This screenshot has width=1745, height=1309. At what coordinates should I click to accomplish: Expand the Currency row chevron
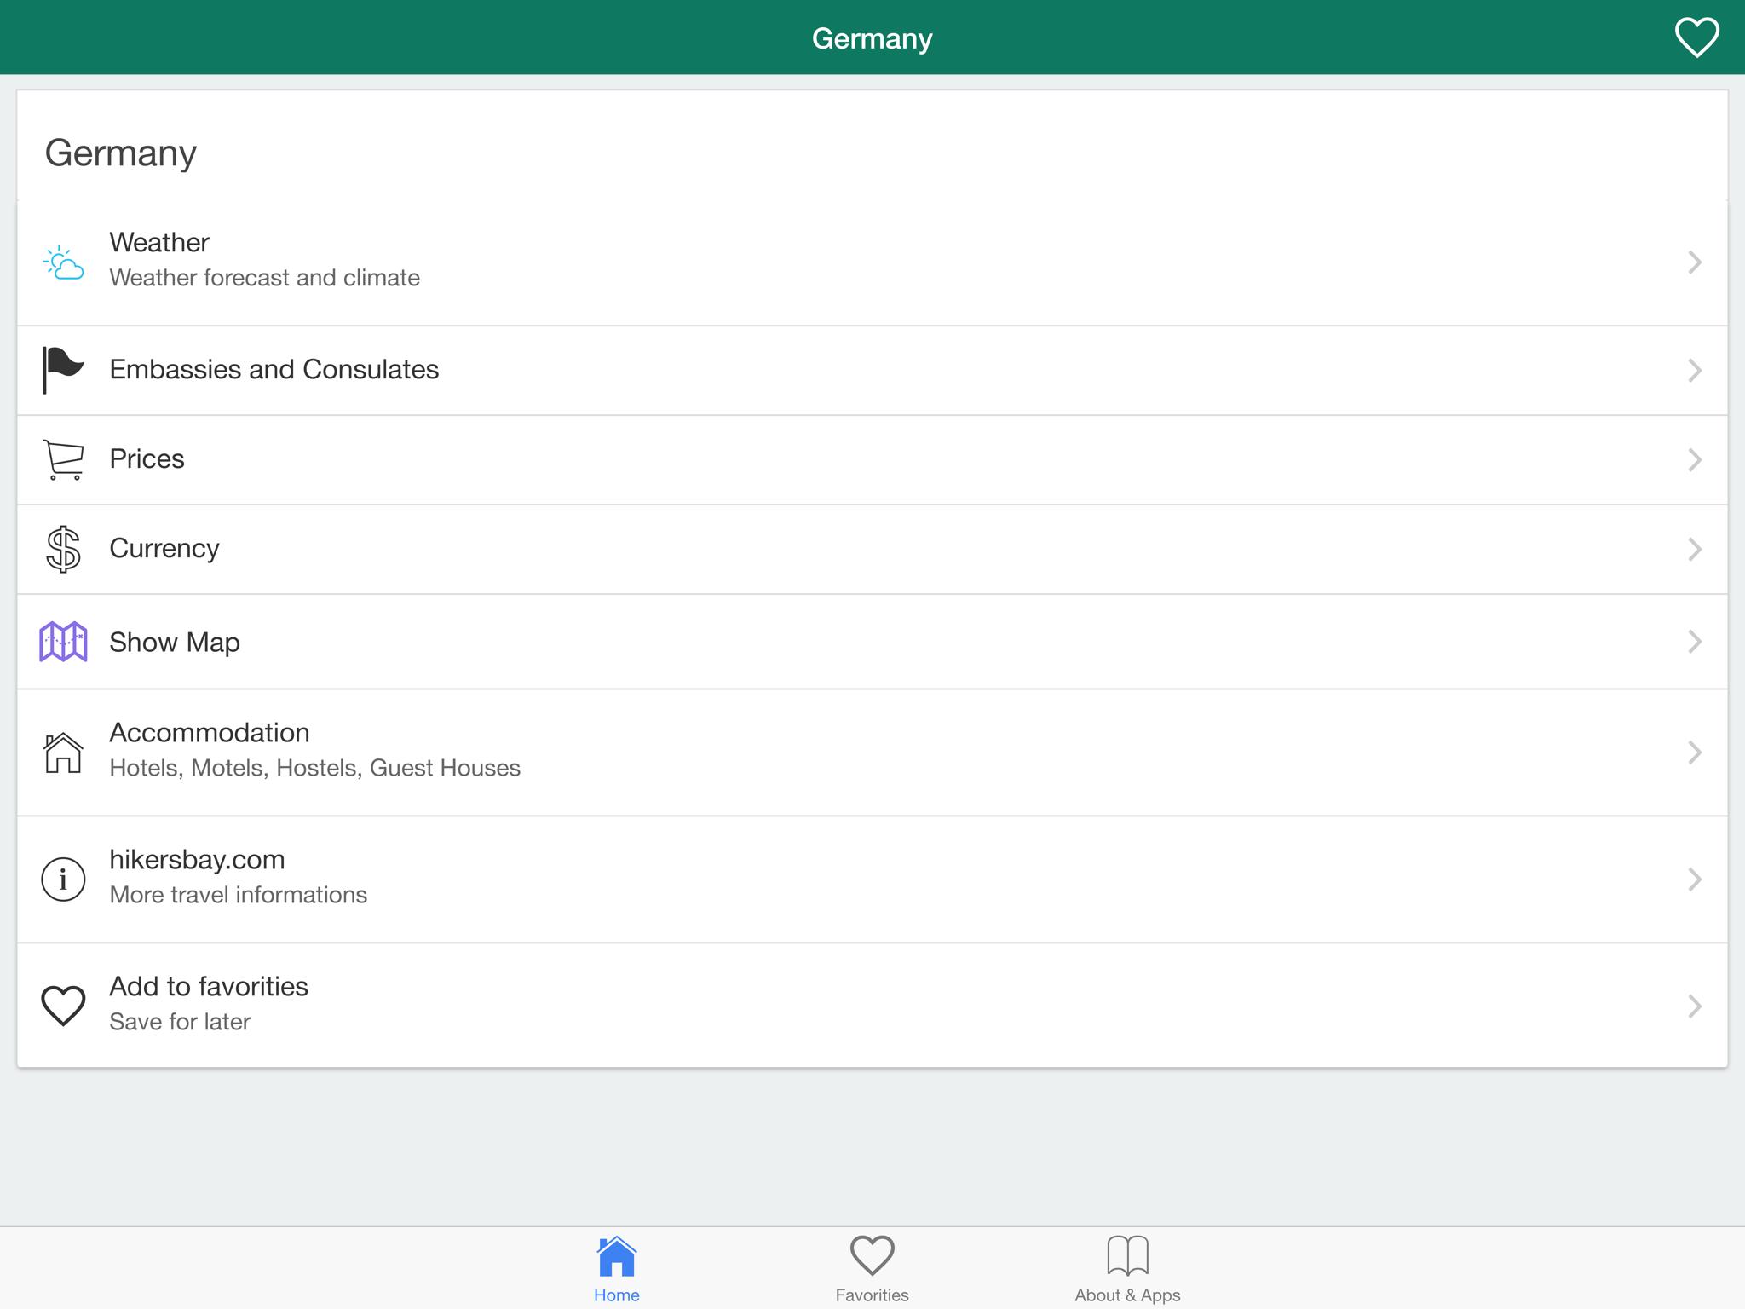point(1694,549)
